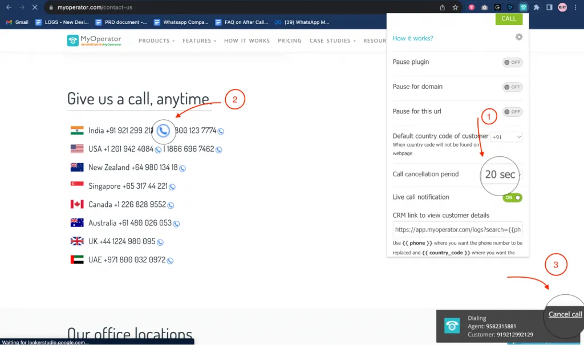The width and height of the screenshot is (584, 345).
Task: Expand the FEATURES menu
Action: (199, 40)
